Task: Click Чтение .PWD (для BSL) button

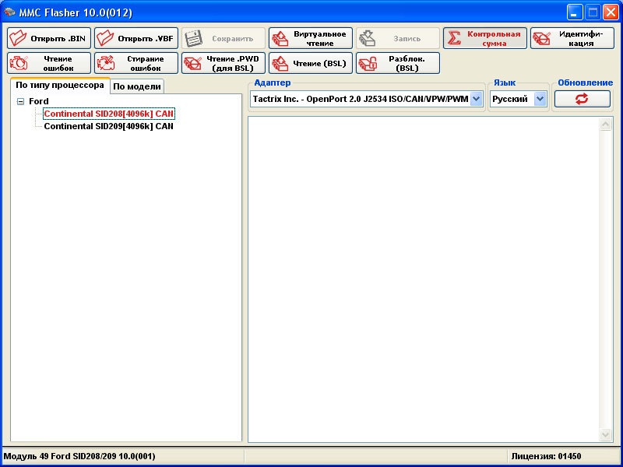Action: pyautogui.click(x=223, y=63)
